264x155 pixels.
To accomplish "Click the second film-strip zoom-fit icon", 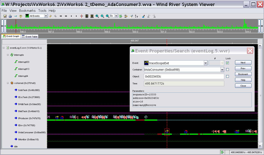I will pos(92,16).
